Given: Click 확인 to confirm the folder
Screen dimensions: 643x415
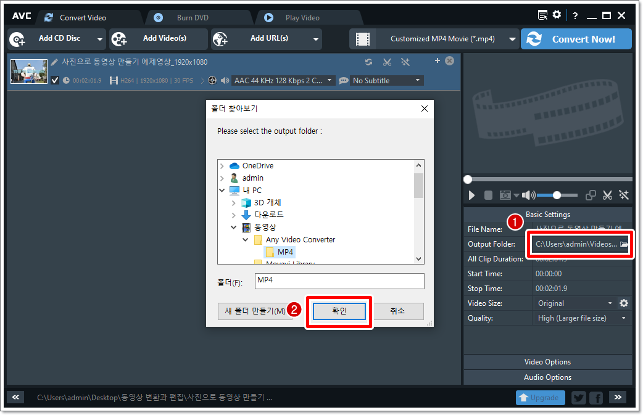Looking at the screenshot, I should point(339,311).
